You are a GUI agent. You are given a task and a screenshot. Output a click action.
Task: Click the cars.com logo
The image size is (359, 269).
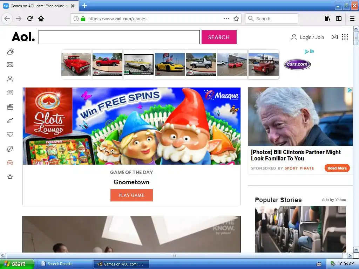click(x=297, y=64)
